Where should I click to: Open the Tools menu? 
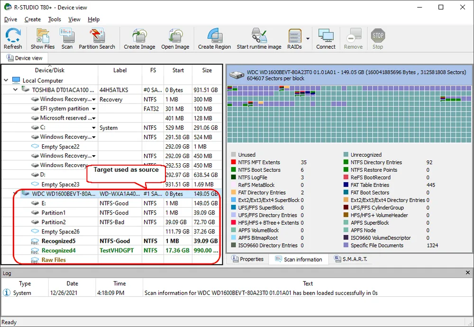(55, 19)
